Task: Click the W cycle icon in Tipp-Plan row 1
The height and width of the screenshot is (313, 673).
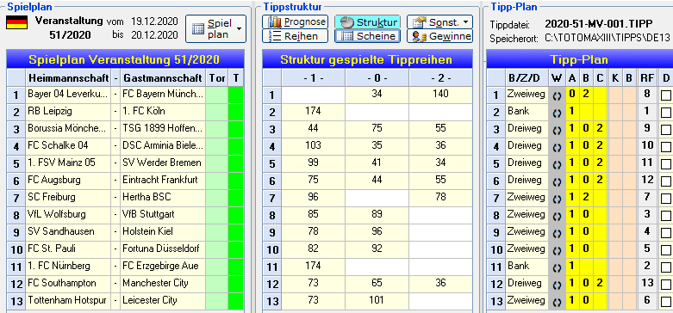Action: coord(558,95)
